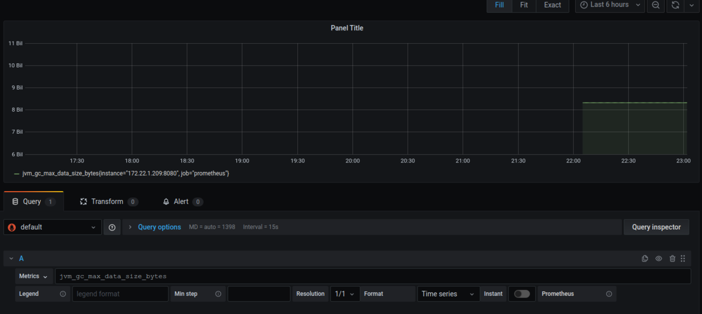Open the default data source dropdown
The width and height of the screenshot is (702, 314).
click(53, 227)
